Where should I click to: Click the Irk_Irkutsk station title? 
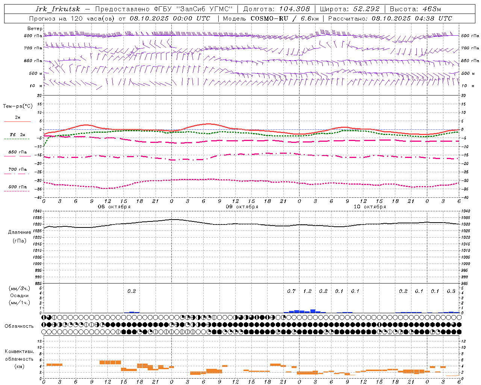[x=58, y=9]
